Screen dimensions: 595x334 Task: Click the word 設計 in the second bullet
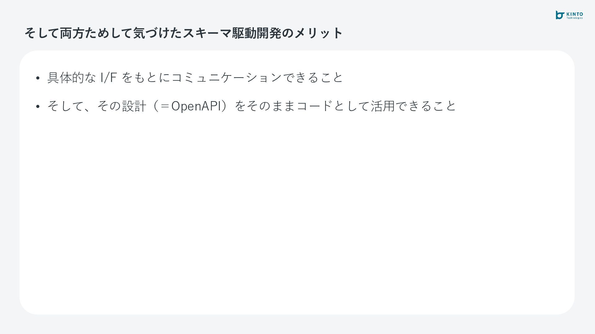pyautogui.click(x=134, y=106)
